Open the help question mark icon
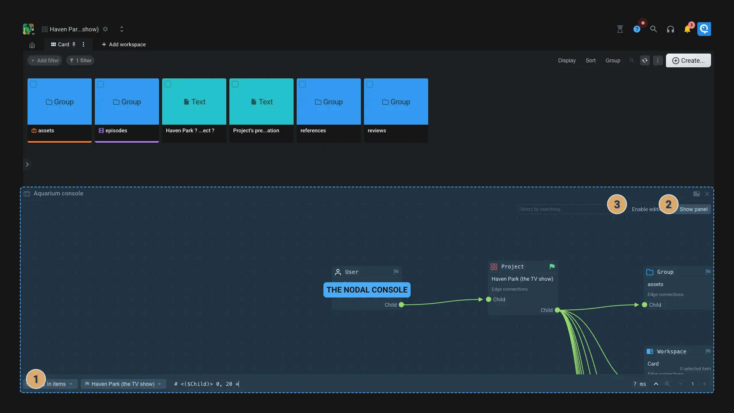 click(637, 29)
